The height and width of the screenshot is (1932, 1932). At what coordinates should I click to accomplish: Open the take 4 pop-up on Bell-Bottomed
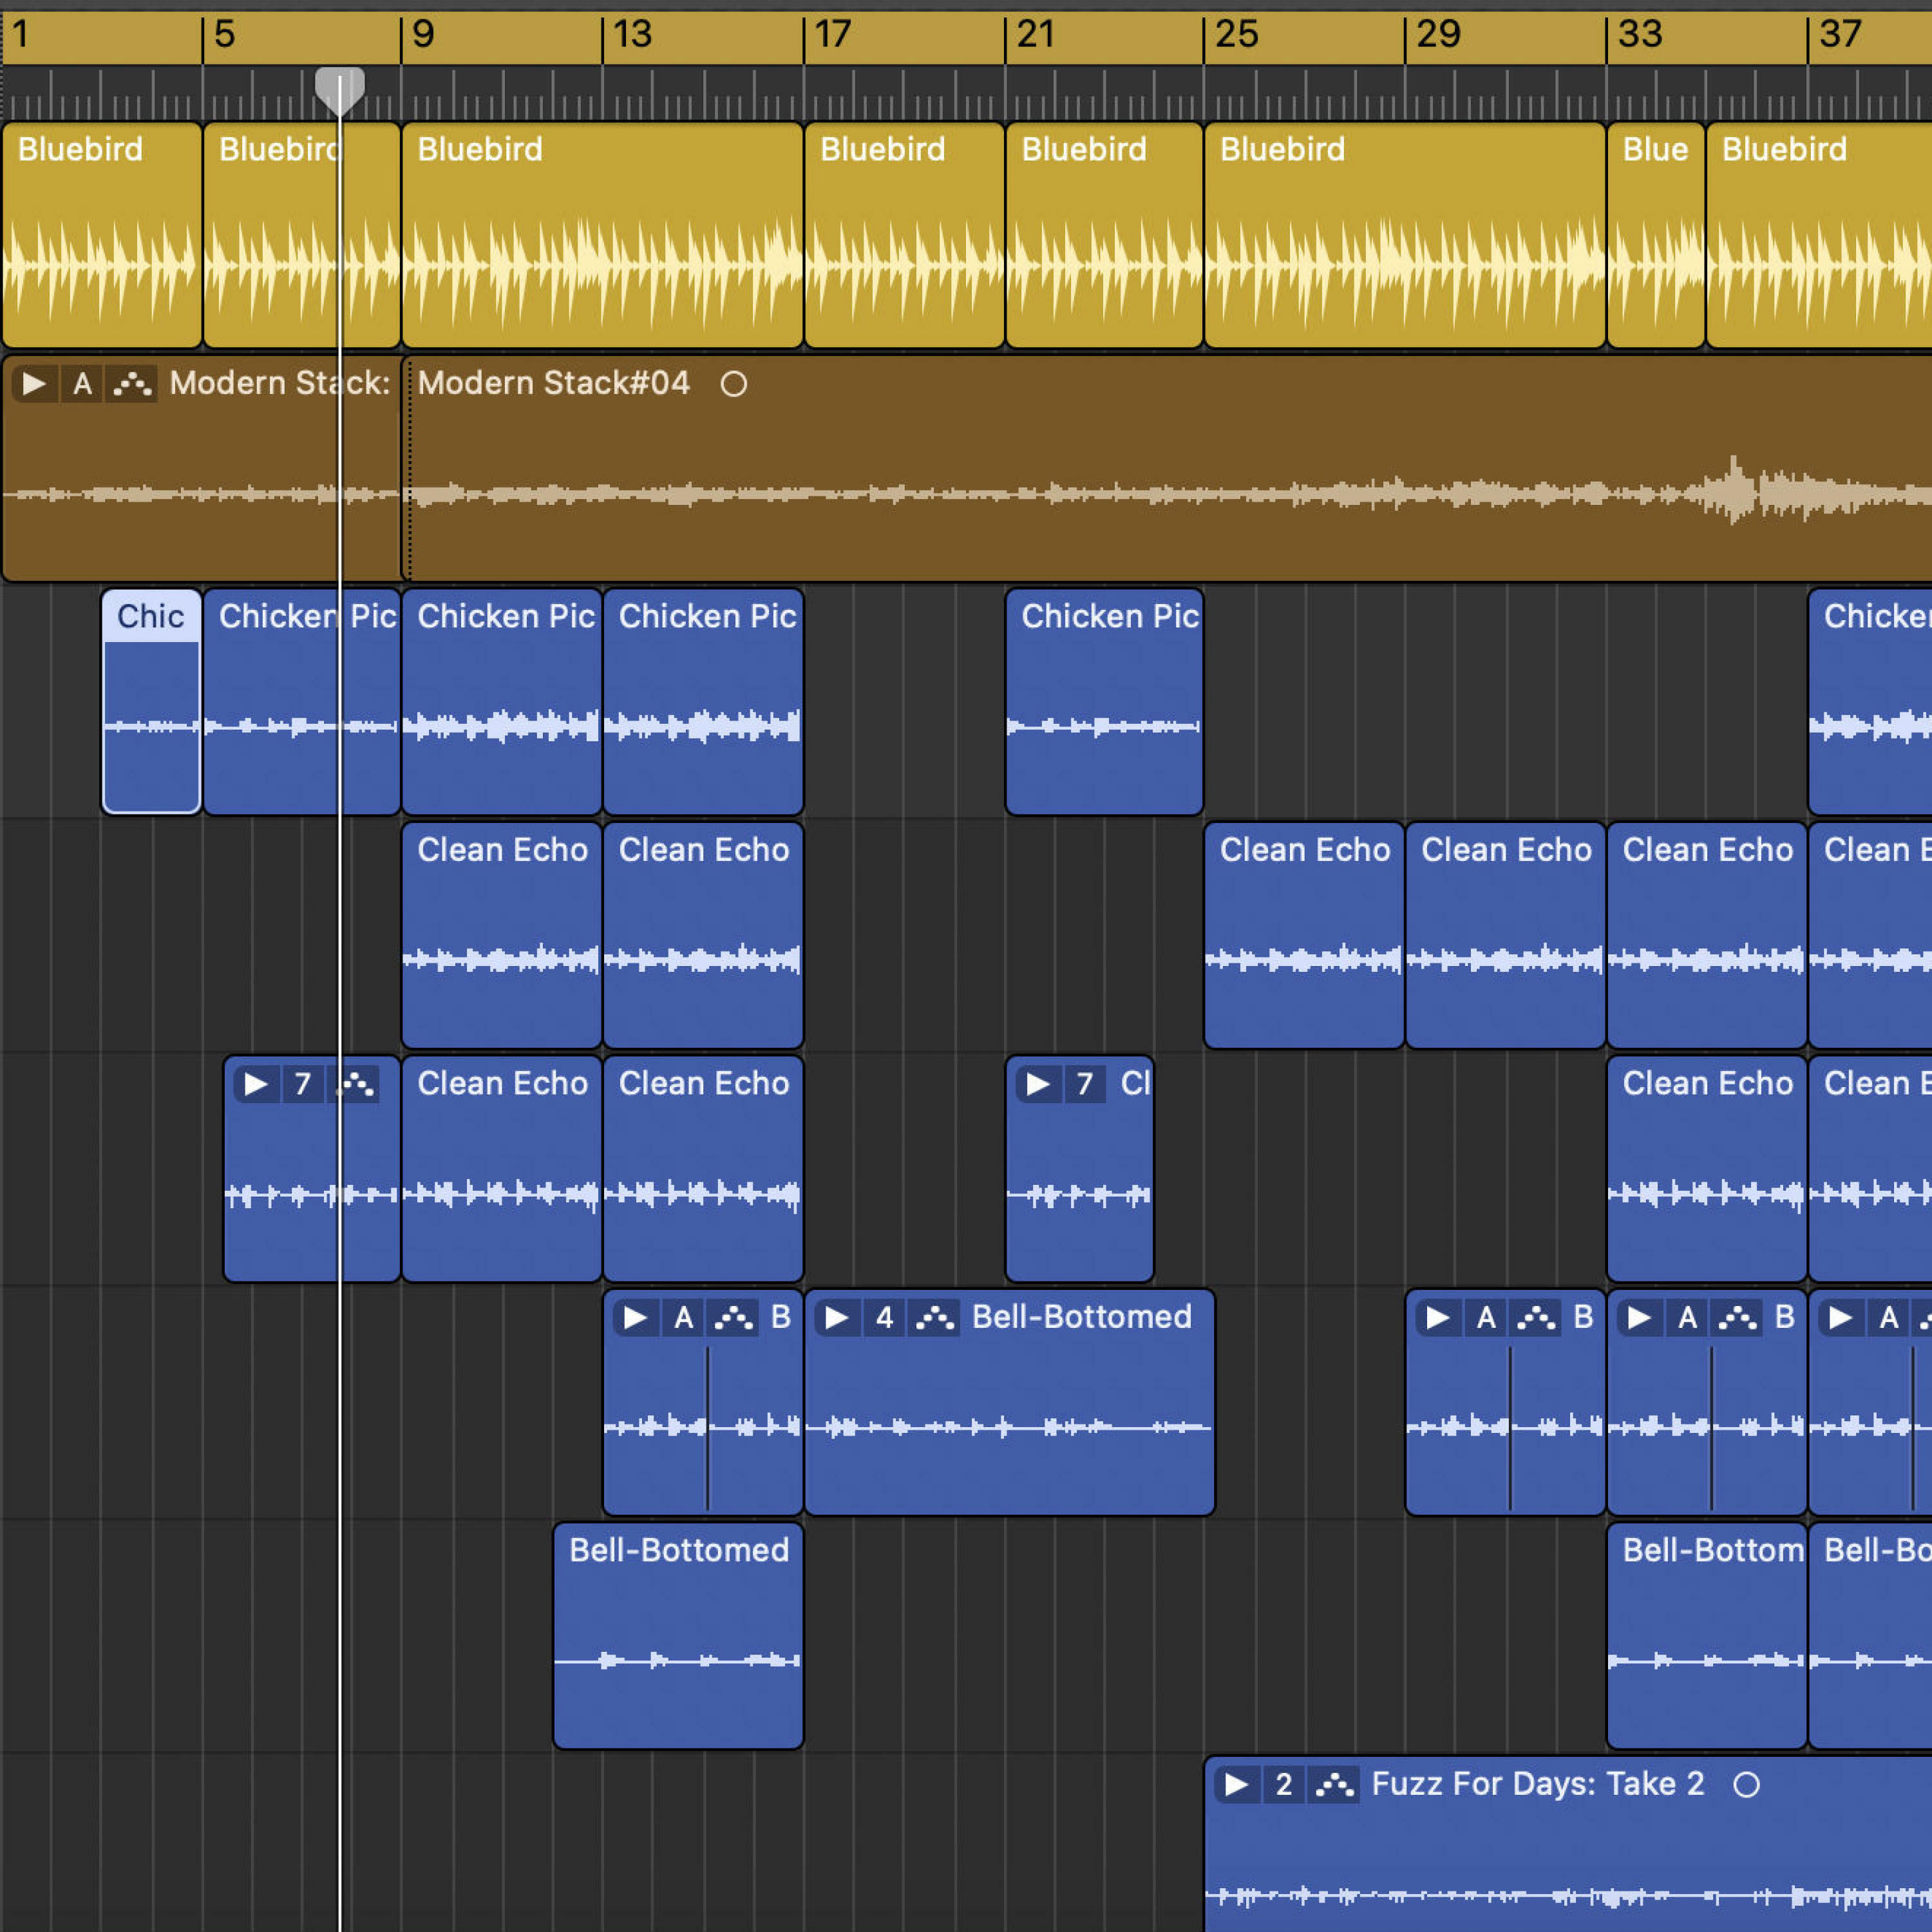click(x=884, y=1318)
